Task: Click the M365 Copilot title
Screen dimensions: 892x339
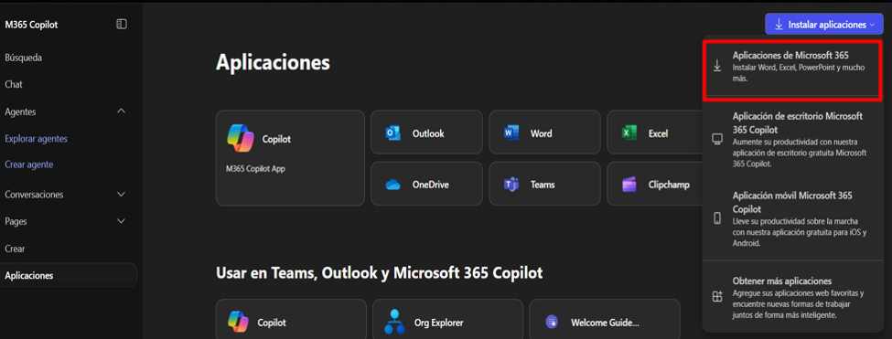Action: [x=31, y=25]
